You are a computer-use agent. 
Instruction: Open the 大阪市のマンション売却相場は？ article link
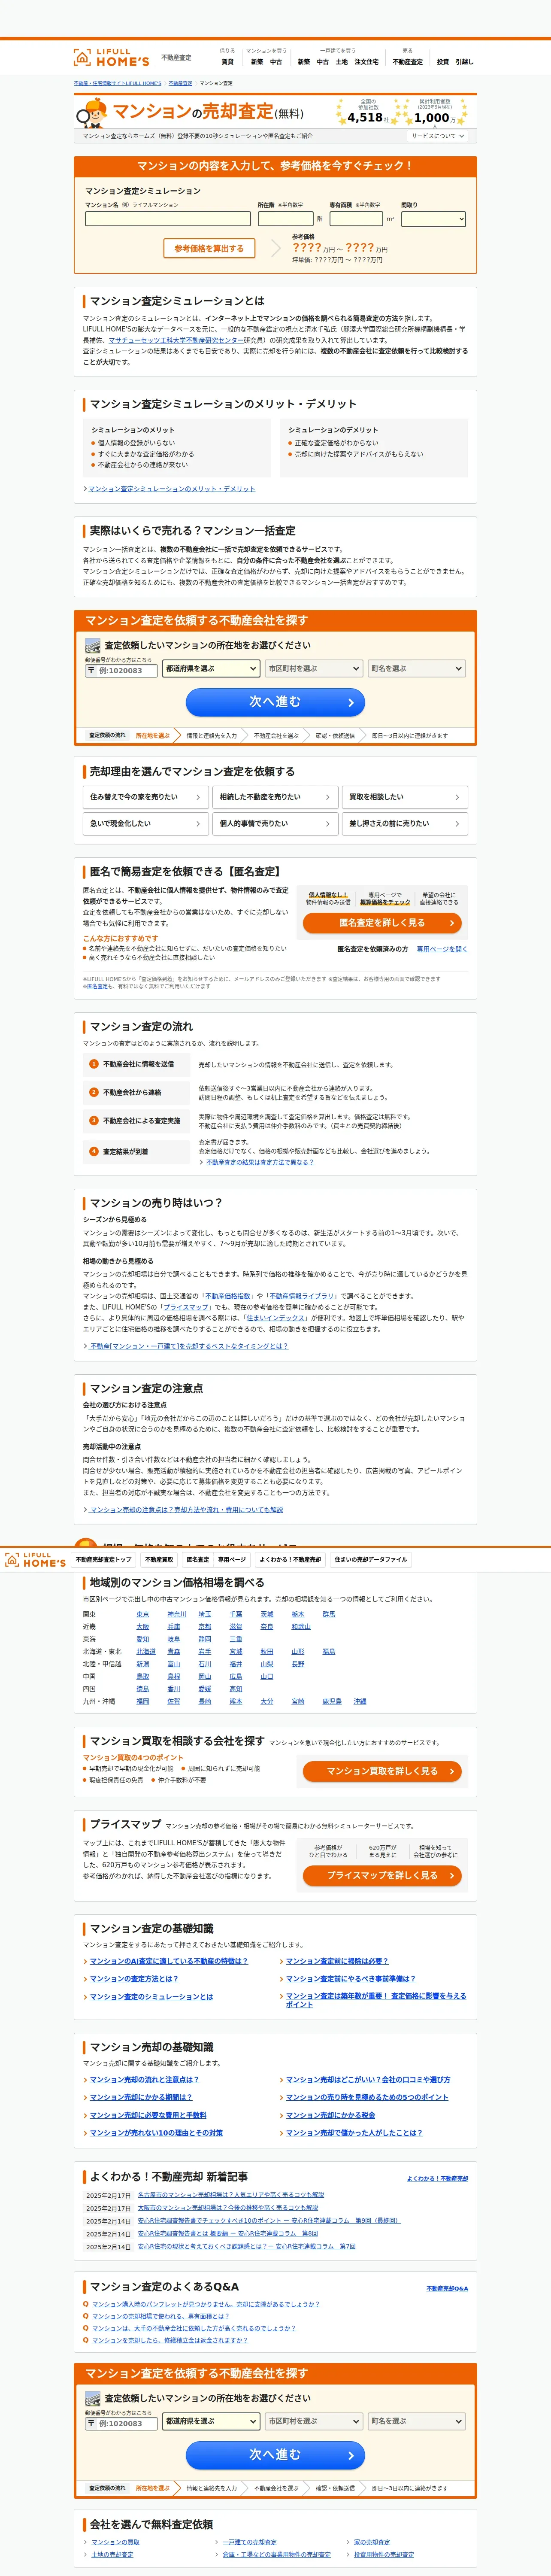228,2207
